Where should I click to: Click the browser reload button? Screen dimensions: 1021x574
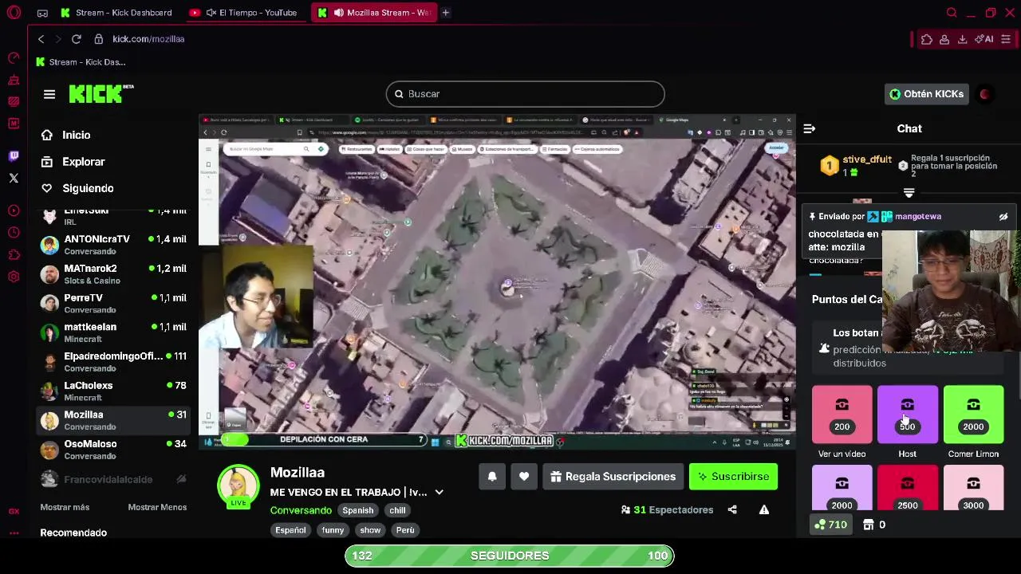(76, 38)
